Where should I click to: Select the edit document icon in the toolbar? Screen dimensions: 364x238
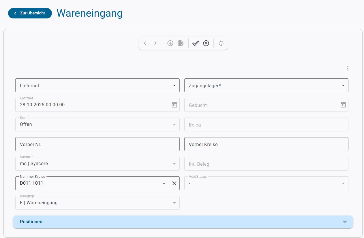point(181,43)
